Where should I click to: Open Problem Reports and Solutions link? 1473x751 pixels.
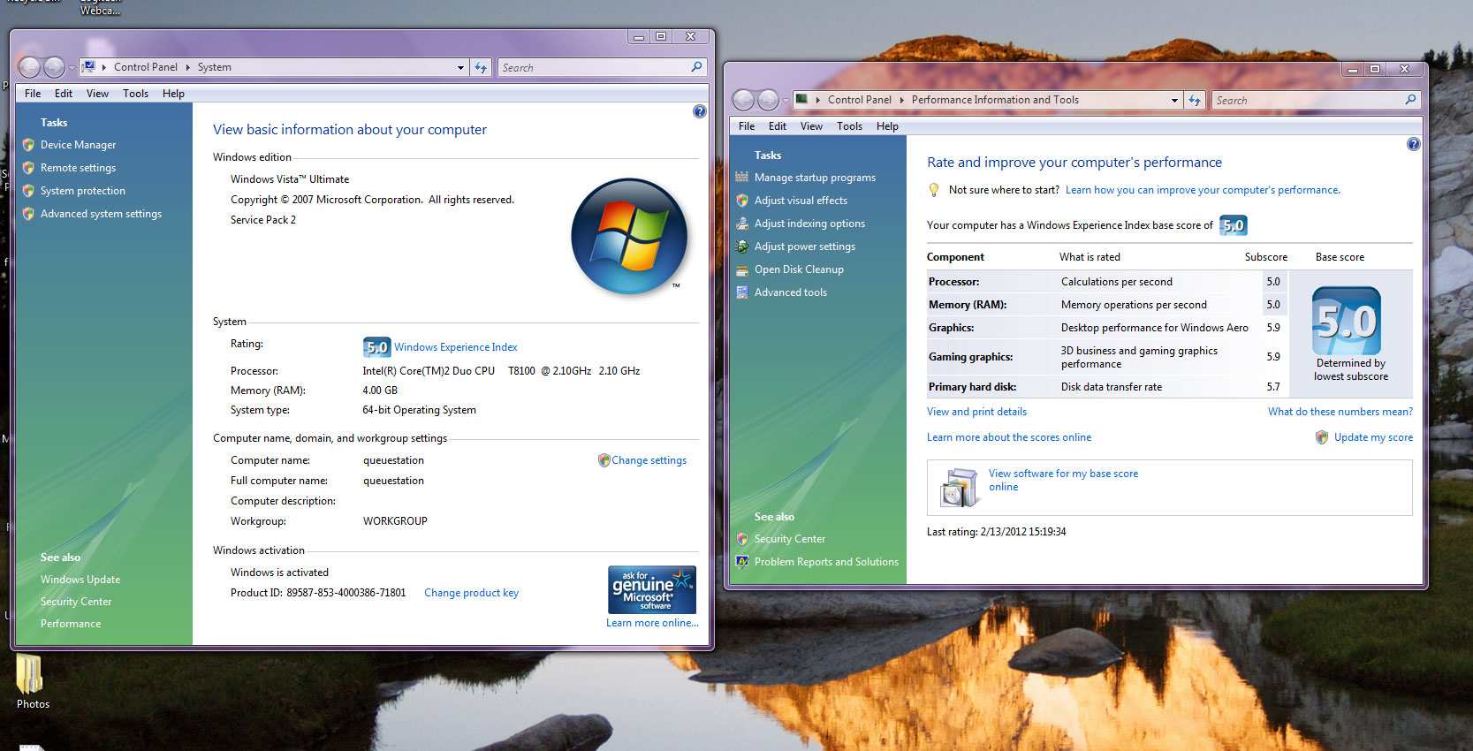coord(826,562)
